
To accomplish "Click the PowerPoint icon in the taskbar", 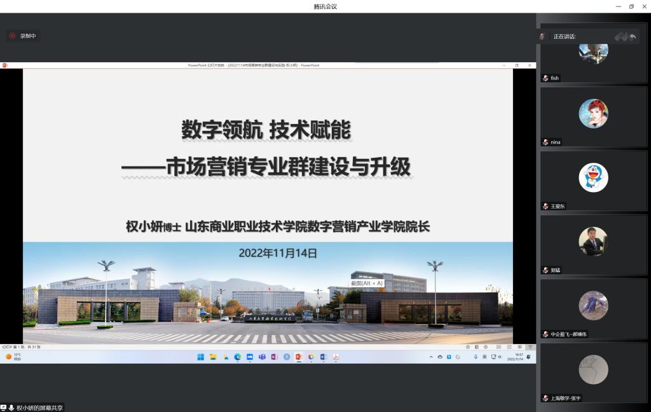I will pos(298,357).
